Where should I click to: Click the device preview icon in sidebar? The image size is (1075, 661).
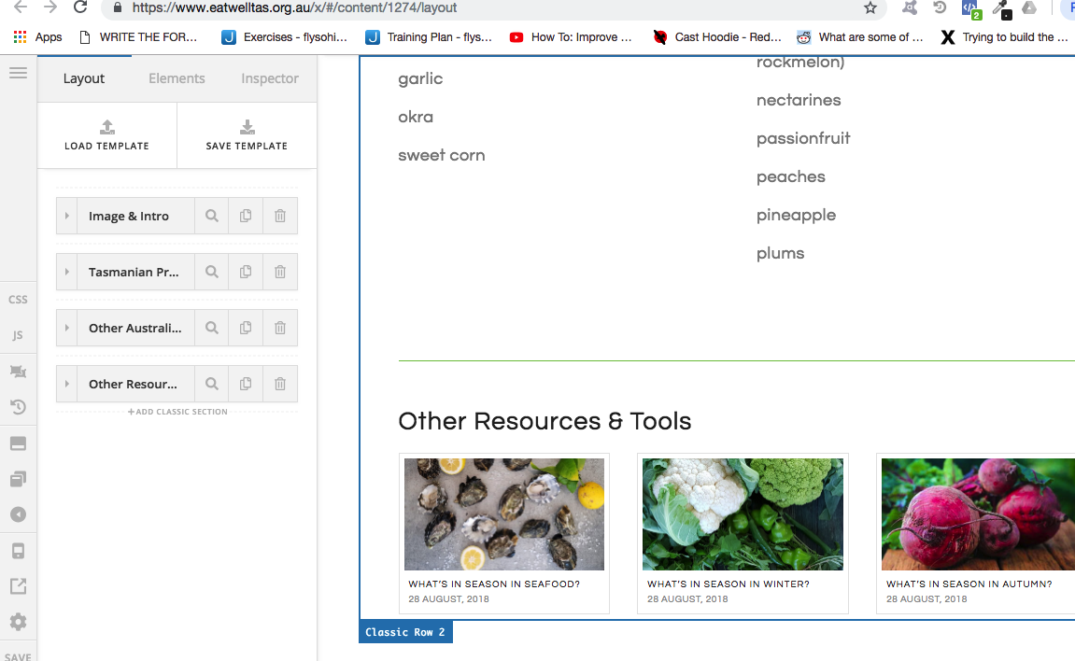19,551
